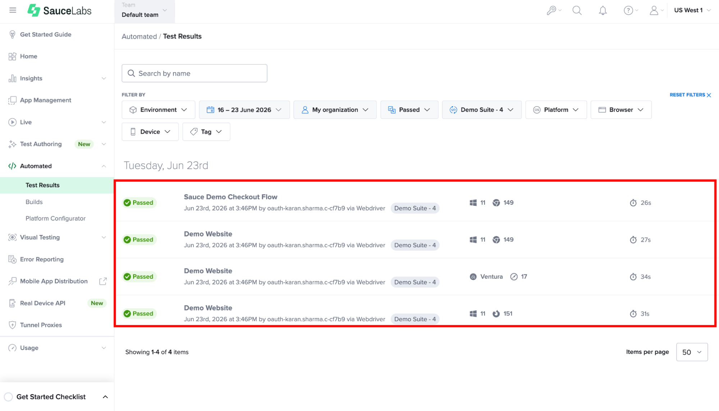Open the Browser filter dropdown
The image size is (719, 411).
coord(621,110)
